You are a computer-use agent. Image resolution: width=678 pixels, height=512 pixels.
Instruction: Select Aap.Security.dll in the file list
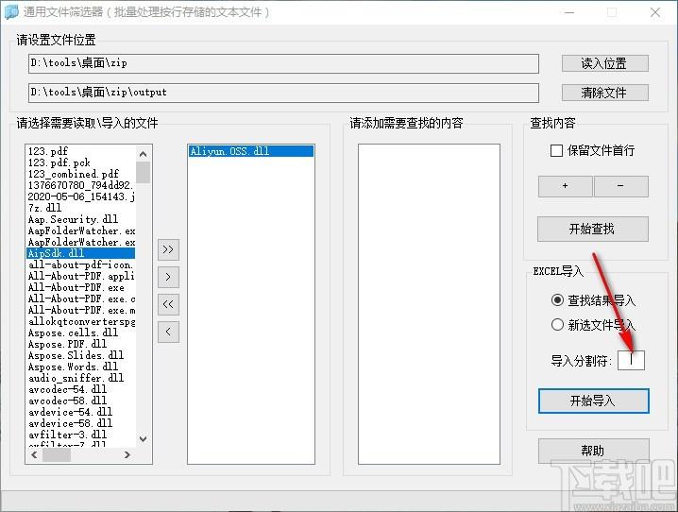tap(81, 219)
